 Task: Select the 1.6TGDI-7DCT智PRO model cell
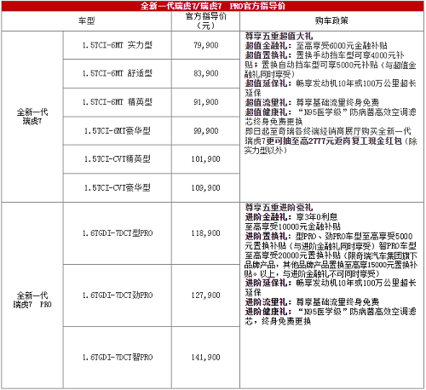point(118,358)
